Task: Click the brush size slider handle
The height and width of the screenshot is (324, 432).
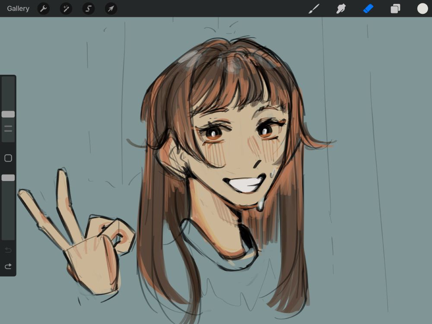Action: pos(8,114)
